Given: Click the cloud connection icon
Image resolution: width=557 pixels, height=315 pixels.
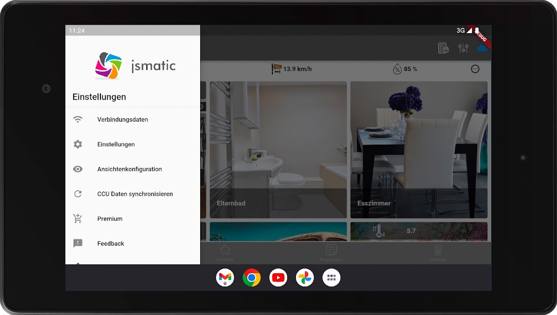Looking at the screenshot, I should pos(482,48).
